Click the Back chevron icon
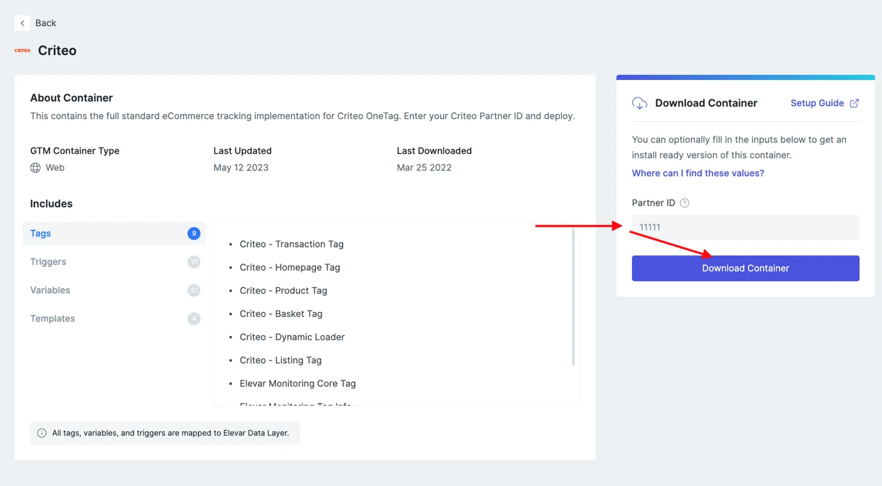This screenshot has width=882, height=486. click(22, 23)
